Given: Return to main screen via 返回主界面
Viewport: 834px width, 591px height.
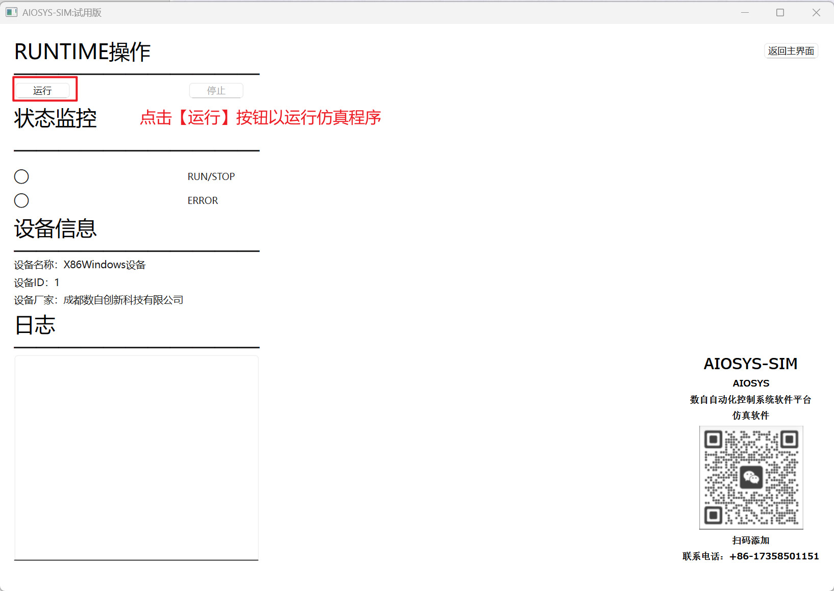Looking at the screenshot, I should click(x=791, y=51).
